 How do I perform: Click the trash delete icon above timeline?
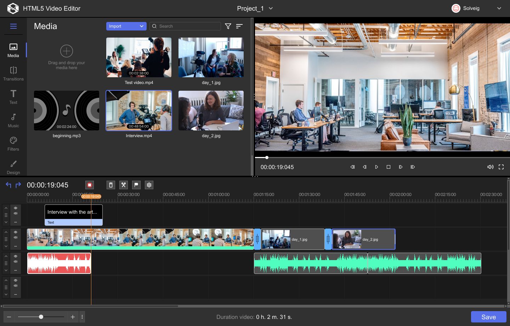pyautogui.click(x=110, y=185)
